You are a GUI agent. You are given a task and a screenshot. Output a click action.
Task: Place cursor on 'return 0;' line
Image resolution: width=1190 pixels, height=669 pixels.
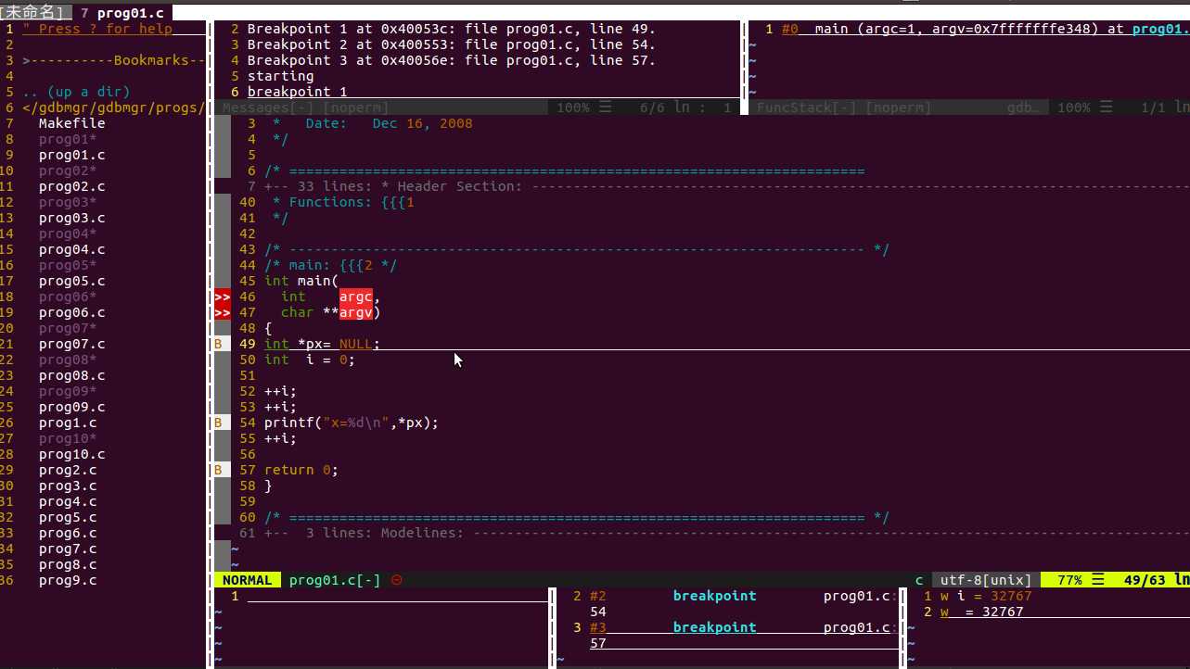pos(301,470)
